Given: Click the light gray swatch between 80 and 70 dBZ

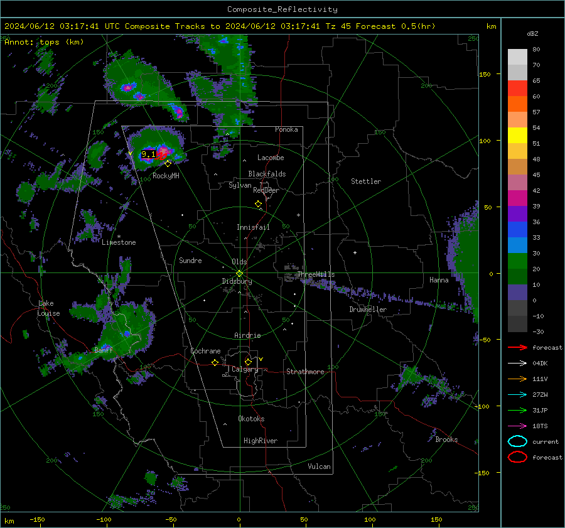Looking at the screenshot, I should pos(517,57).
